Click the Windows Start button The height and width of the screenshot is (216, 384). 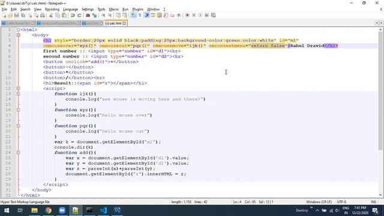click(7, 211)
